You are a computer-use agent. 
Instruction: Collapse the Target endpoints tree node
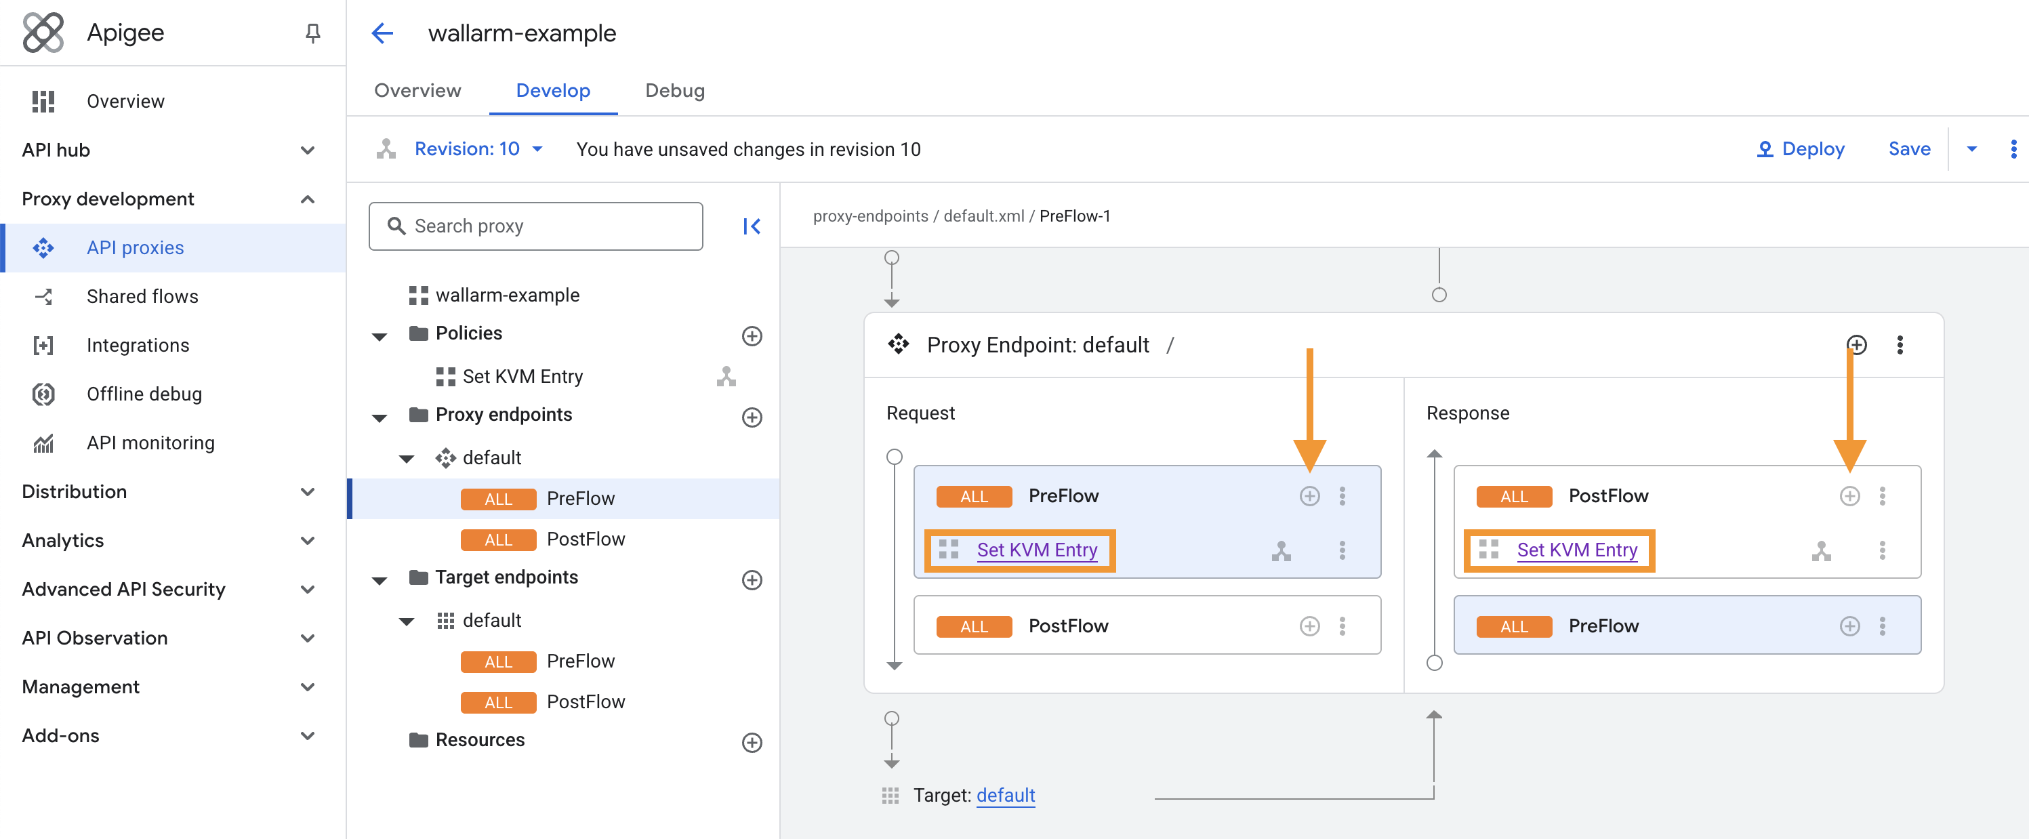380,581
